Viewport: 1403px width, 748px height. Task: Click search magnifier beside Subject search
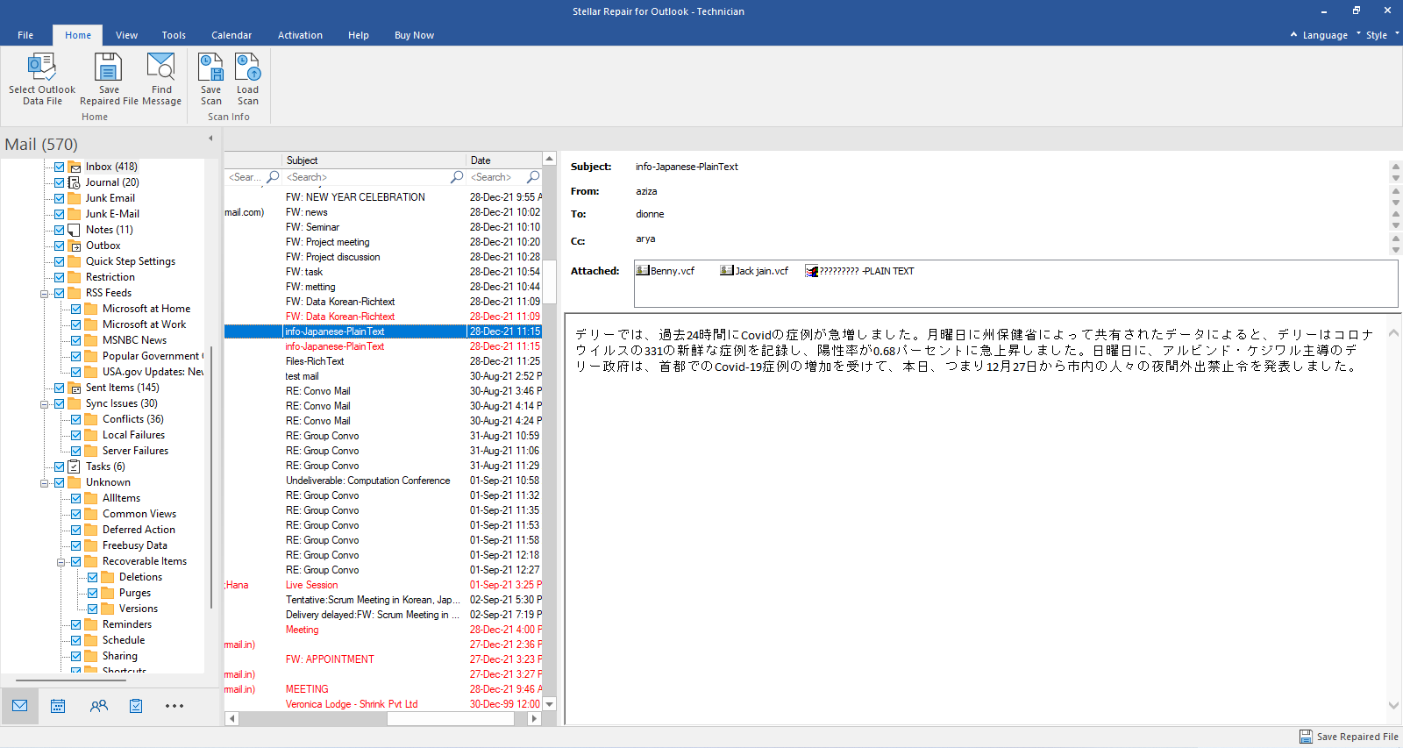(x=457, y=177)
